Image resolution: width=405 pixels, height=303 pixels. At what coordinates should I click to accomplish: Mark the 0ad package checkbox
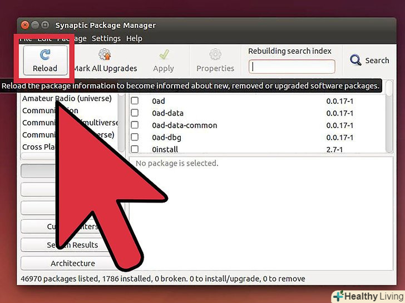click(135, 101)
